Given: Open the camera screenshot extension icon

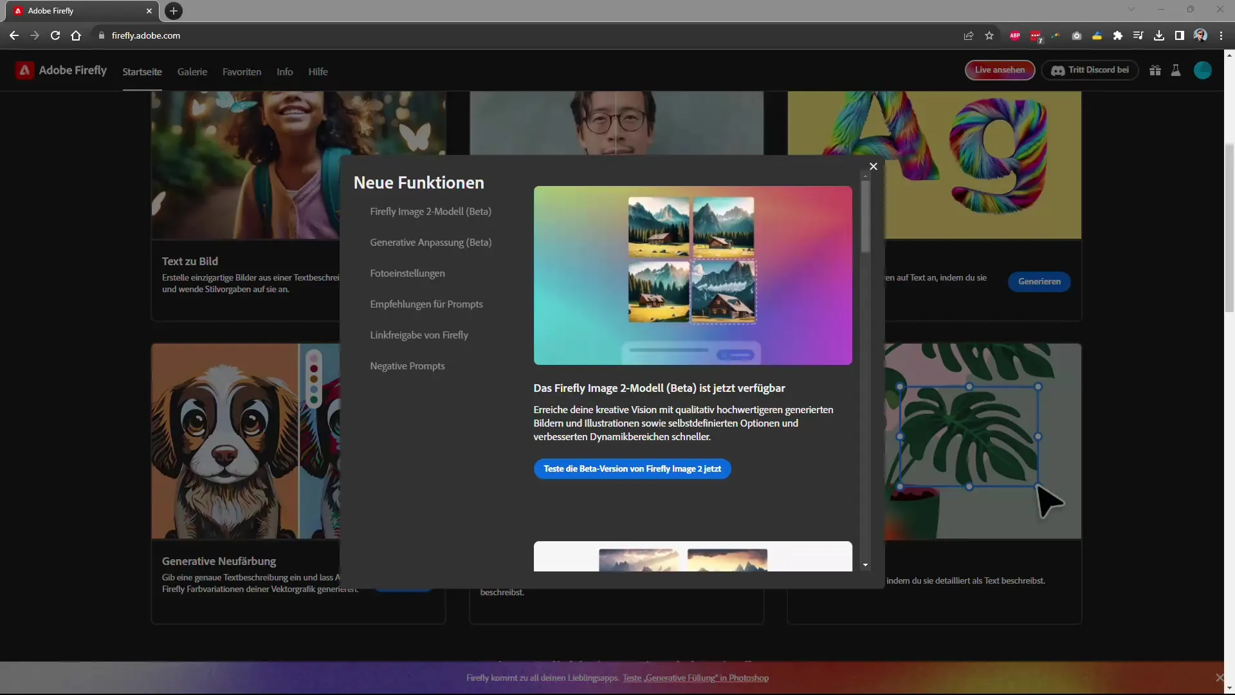Looking at the screenshot, I should coord(1076,35).
